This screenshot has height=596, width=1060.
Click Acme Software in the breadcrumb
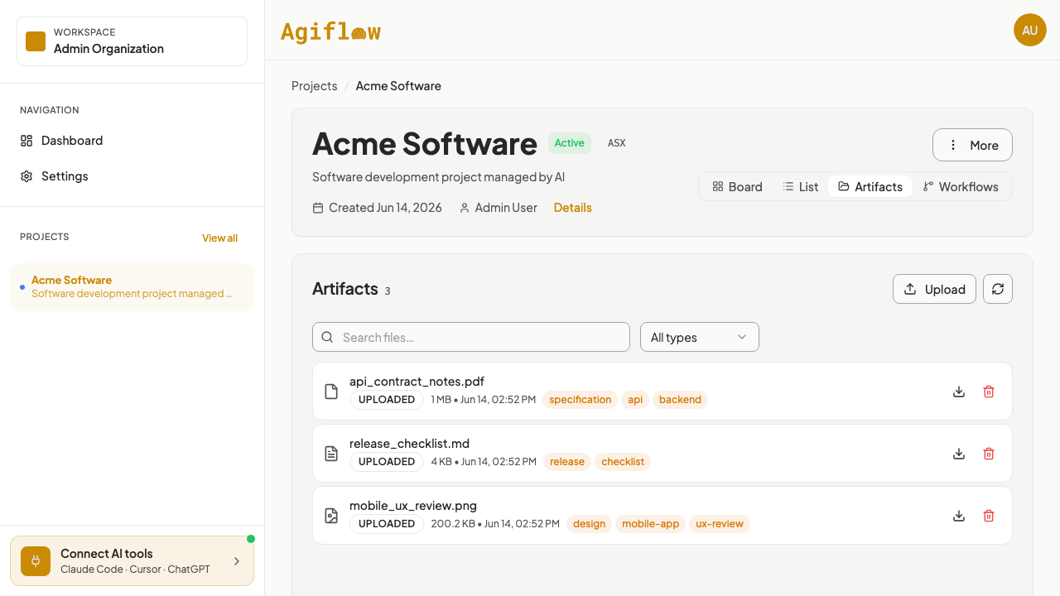point(398,86)
